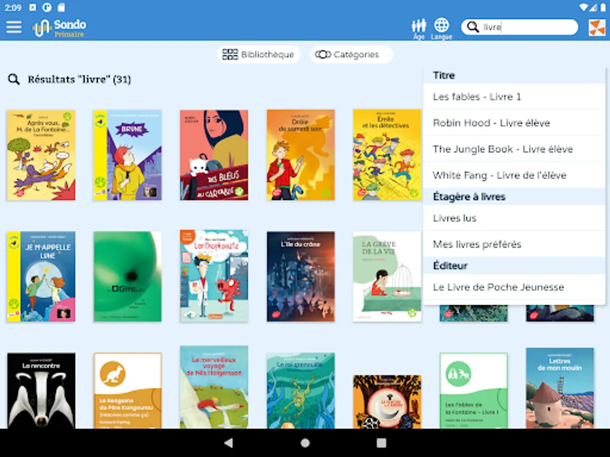Viewport: 610px width, 457px height.
Task: Open book "L'île du crâne"
Action: click(x=301, y=276)
